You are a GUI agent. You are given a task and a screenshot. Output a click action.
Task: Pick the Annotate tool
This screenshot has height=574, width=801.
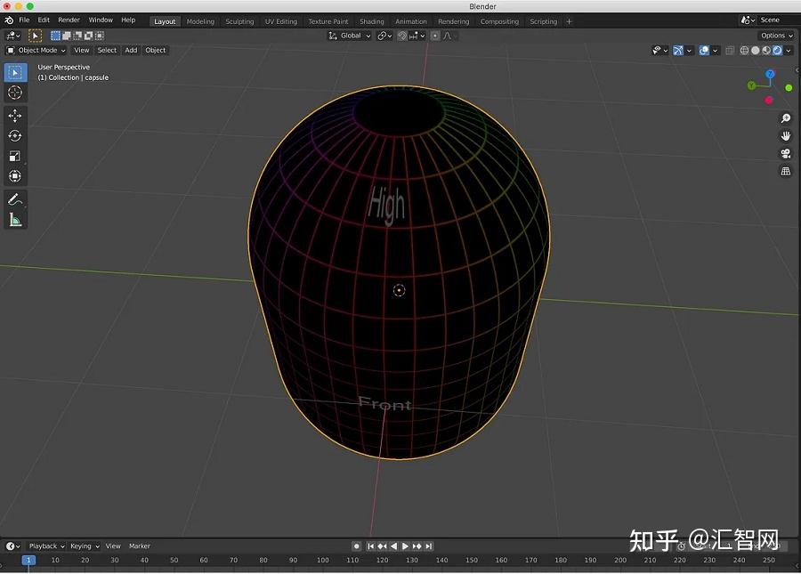point(15,198)
